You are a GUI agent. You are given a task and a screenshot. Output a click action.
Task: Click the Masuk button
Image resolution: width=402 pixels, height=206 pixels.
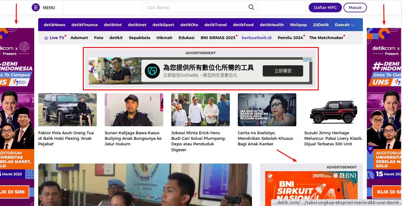(355, 7)
